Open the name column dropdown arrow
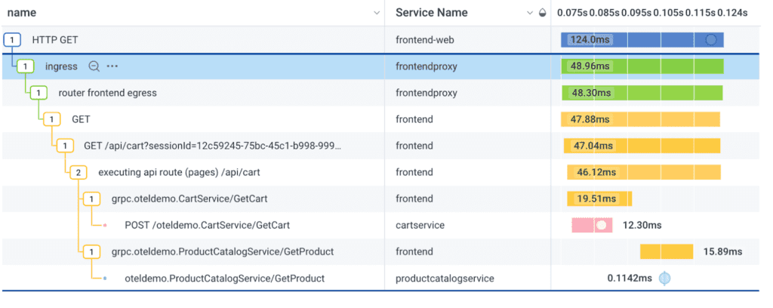Screen dimensions: 773x308 377,13
